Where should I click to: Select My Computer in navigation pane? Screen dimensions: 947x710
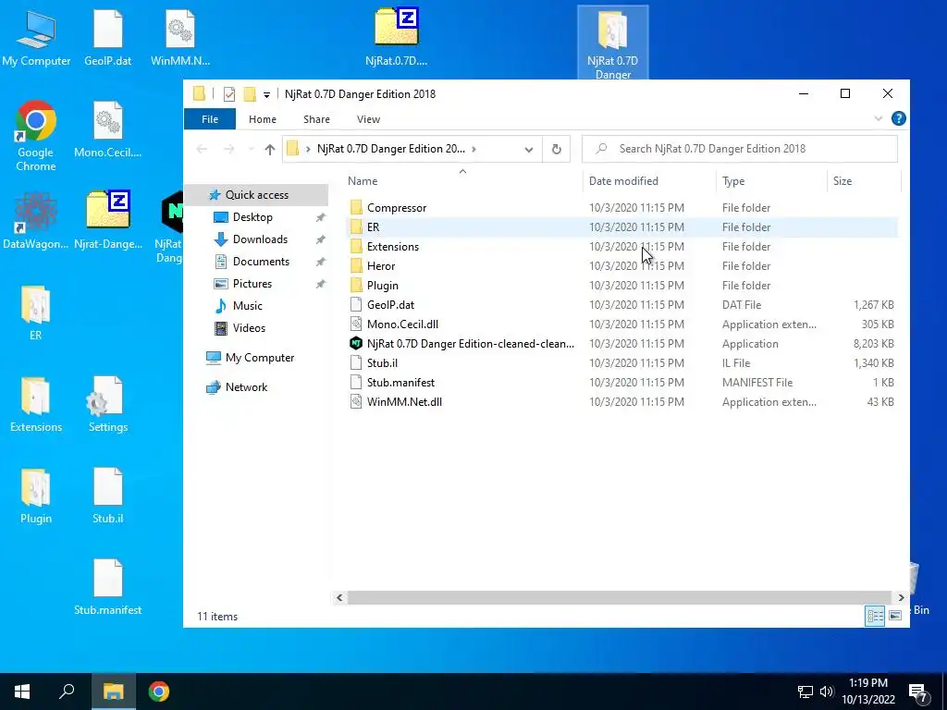(x=259, y=358)
